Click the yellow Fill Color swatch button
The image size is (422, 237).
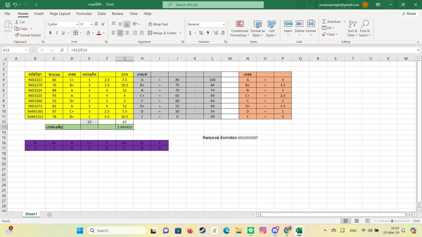click(x=88, y=33)
